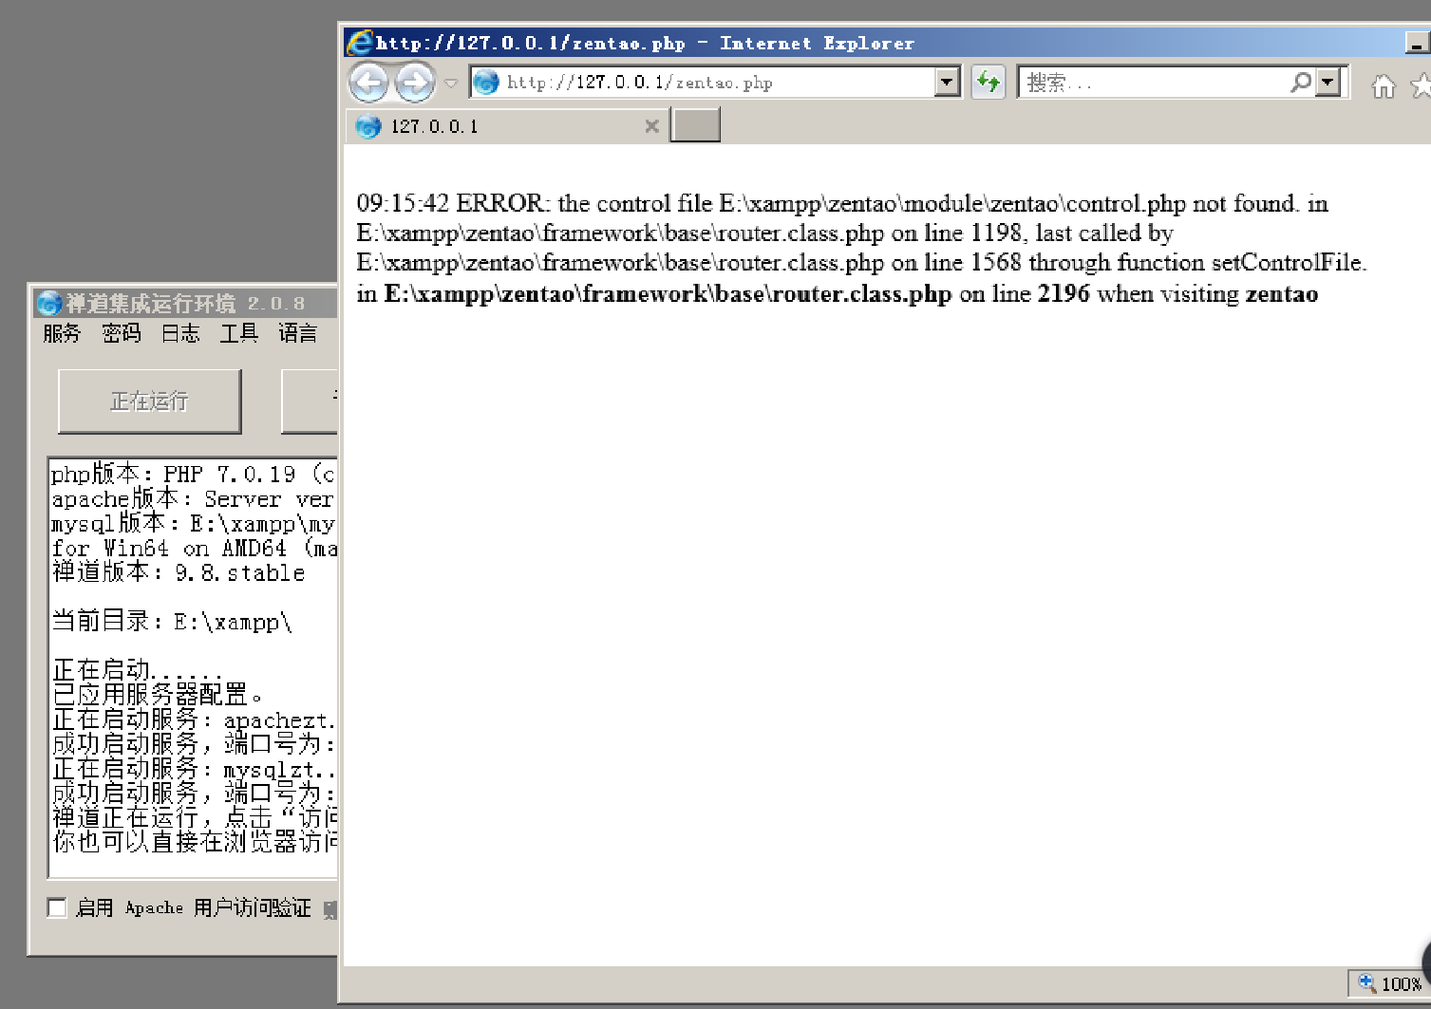The height and width of the screenshot is (1009, 1431).
Task: Enable the 启用 Apache 用户访问验证 checkbox
Action: (x=57, y=907)
